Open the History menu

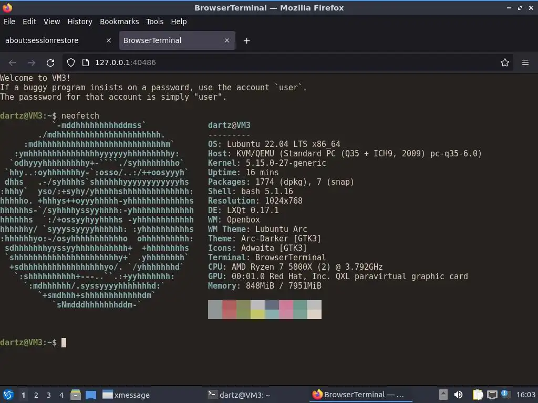click(80, 22)
